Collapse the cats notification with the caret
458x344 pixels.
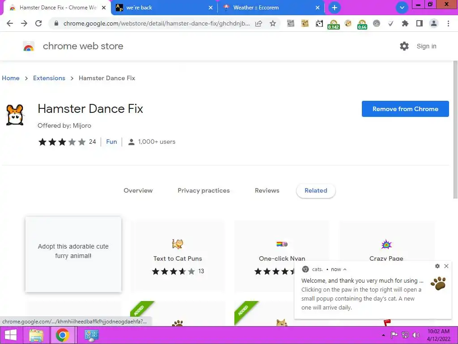pos(345,269)
